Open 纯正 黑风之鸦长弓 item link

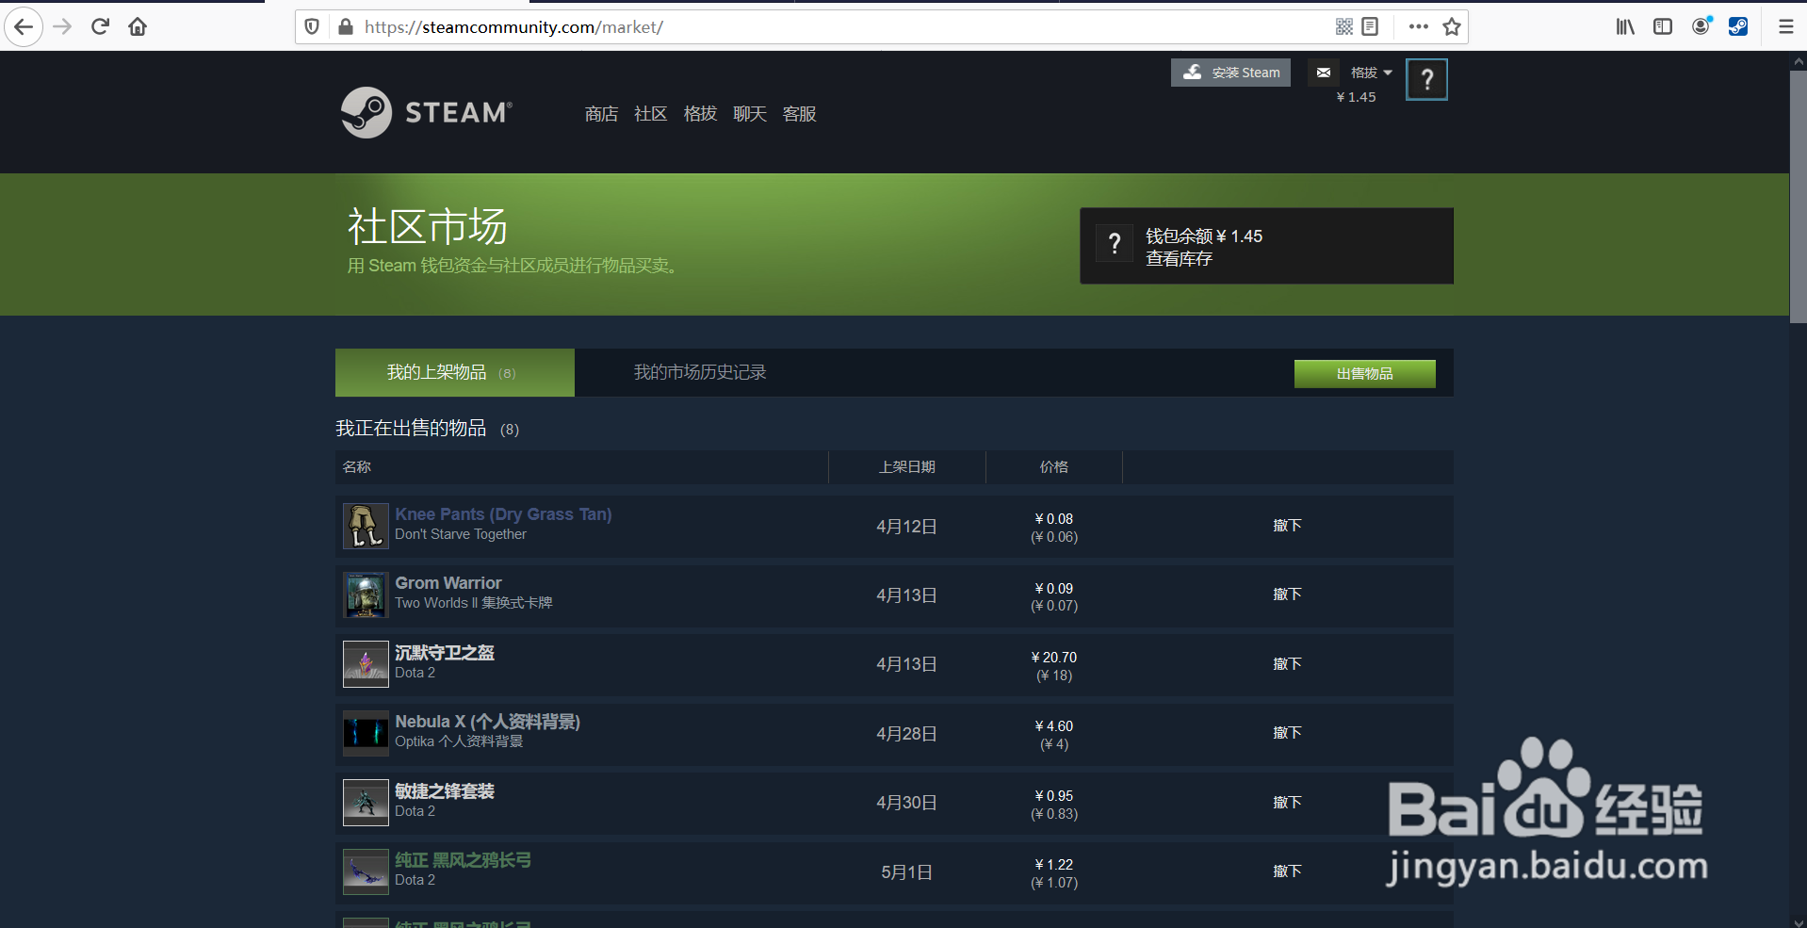[463, 860]
